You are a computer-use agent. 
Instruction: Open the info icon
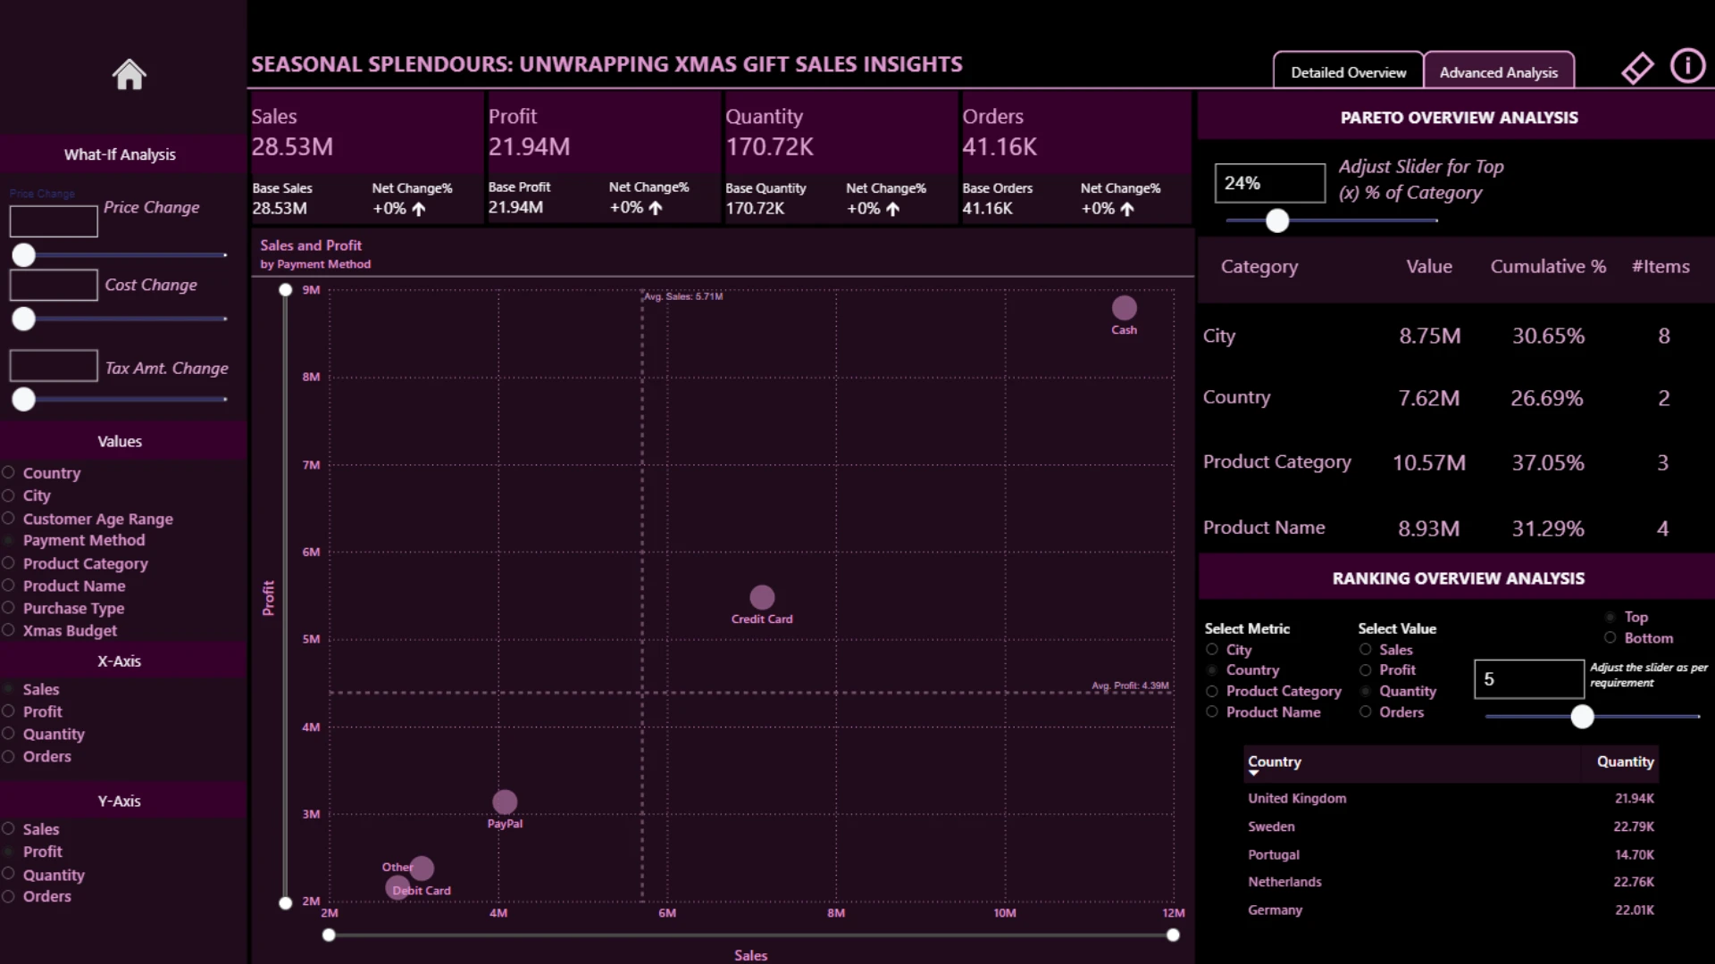click(1687, 67)
